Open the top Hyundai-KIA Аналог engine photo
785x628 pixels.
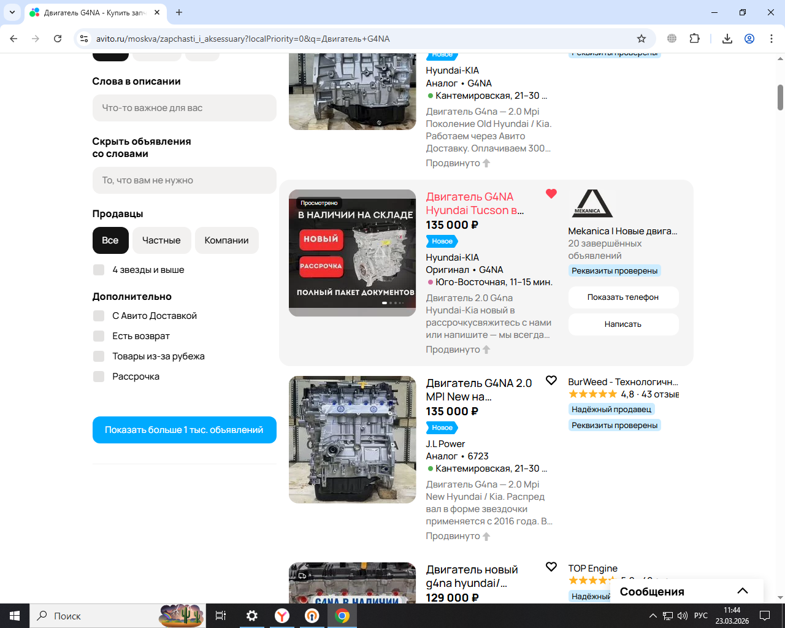point(353,91)
